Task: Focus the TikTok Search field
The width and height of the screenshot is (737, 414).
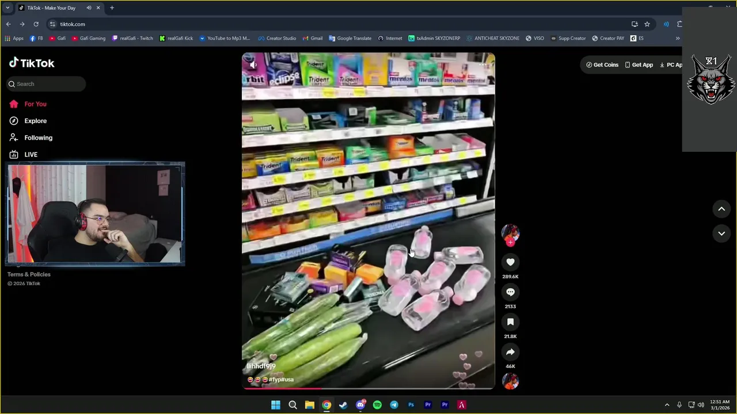Action: pyautogui.click(x=46, y=84)
